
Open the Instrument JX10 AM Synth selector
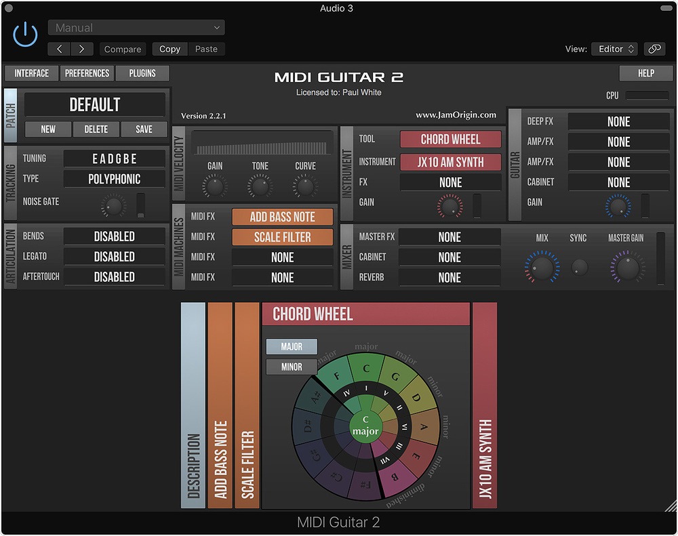click(451, 162)
